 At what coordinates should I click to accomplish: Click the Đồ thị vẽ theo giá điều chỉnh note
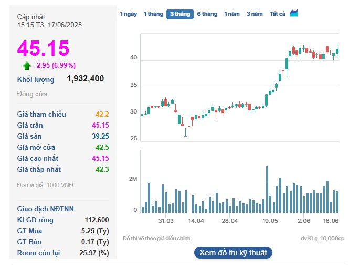click(x=156, y=238)
